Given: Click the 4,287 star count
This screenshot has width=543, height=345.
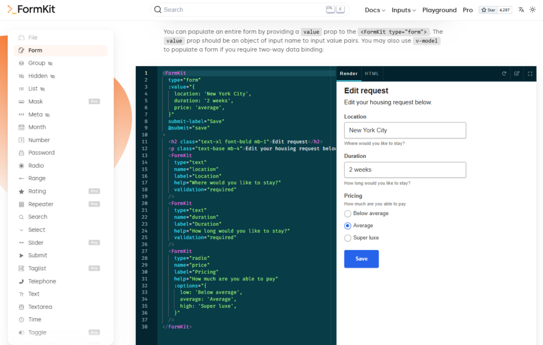Looking at the screenshot, I should point(505,10).
